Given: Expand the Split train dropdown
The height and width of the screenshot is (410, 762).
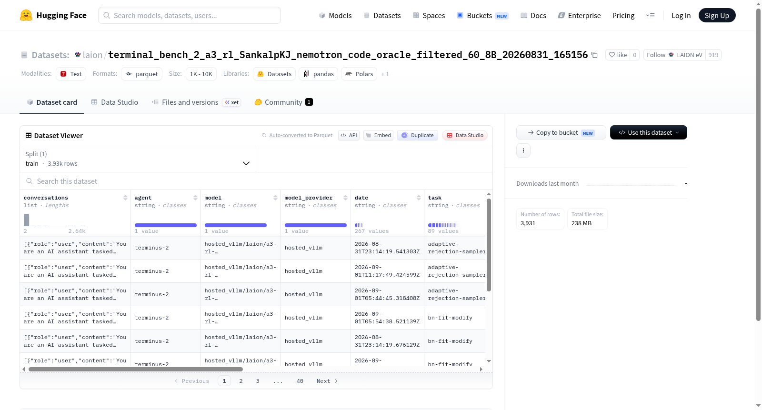Looking at the screenshot, I should (x=138, y=159).
